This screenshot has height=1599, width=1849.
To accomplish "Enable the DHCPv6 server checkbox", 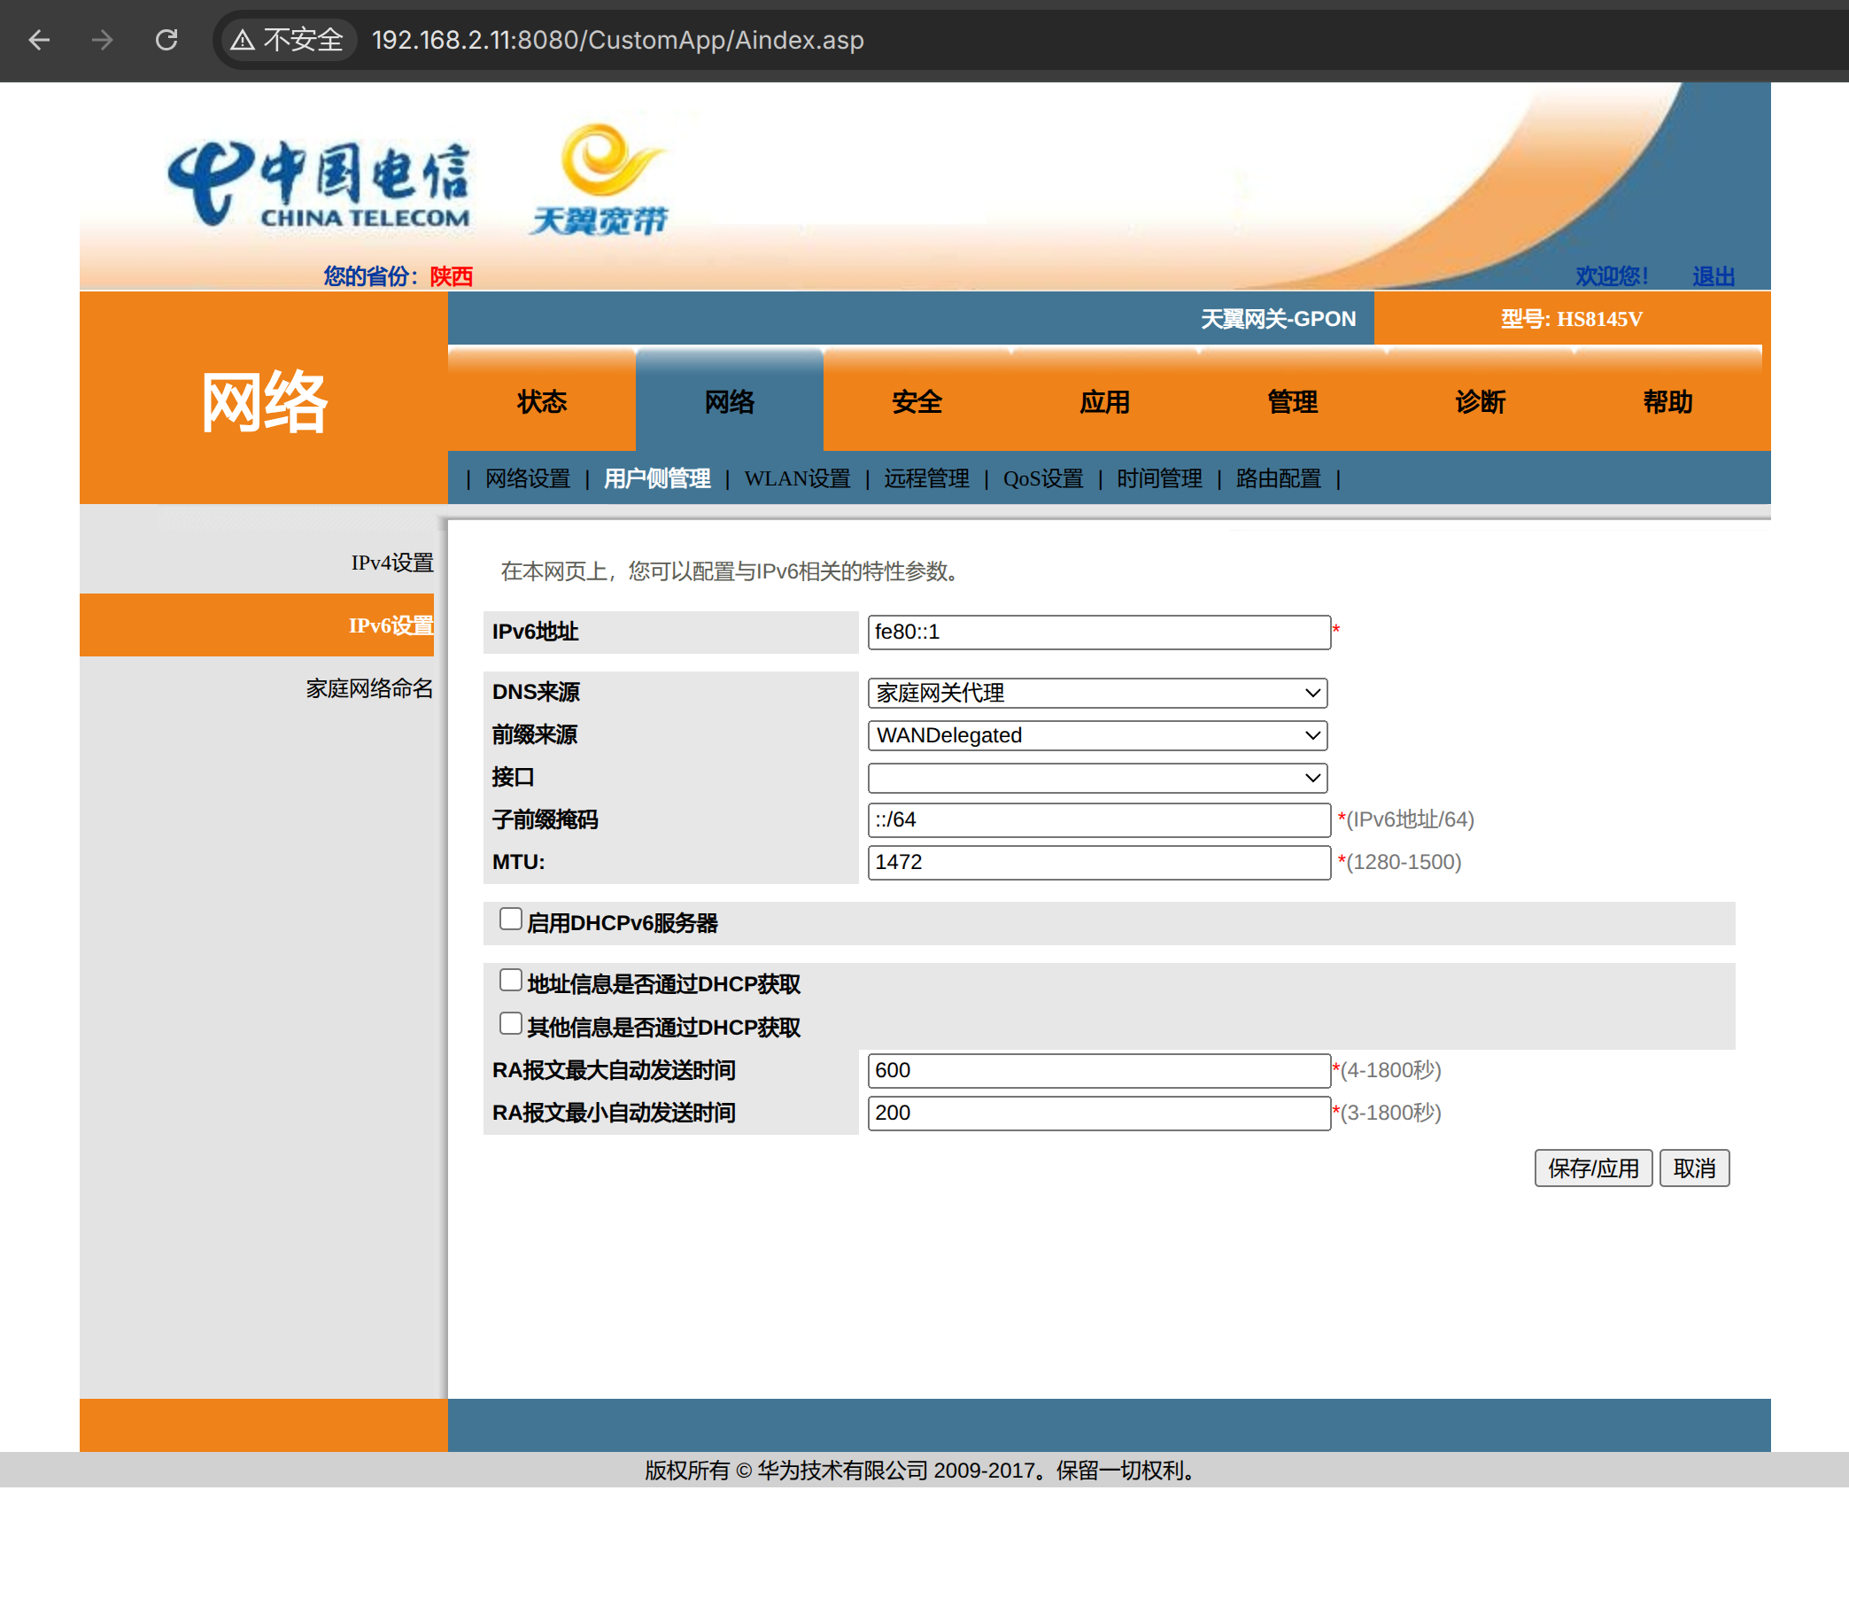I will 510,920.
